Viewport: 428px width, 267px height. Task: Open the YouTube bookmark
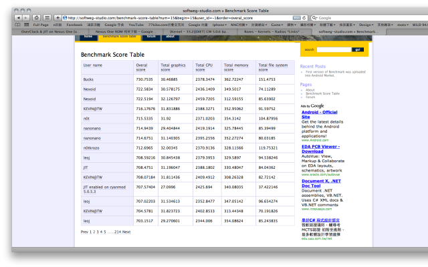pos(136,25)
